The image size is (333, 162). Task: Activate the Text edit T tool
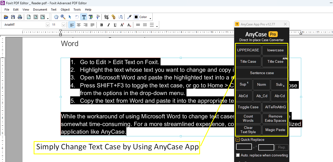(84, 17)
